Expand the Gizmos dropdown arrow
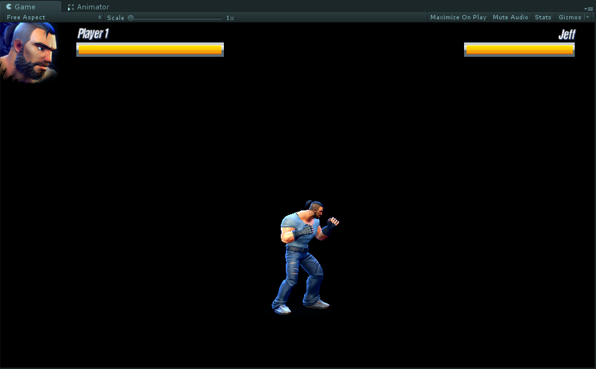The width and height of the screenshot is (596, 369). click(x=588, y=17)
